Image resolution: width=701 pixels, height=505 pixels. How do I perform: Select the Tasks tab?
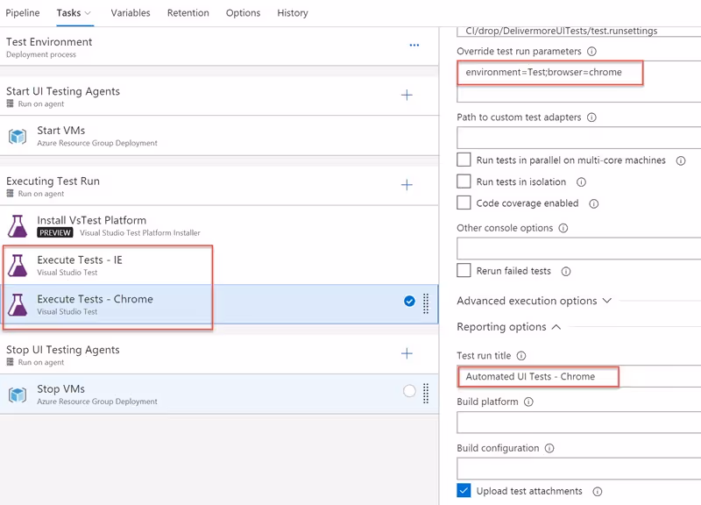click(68, 13)
